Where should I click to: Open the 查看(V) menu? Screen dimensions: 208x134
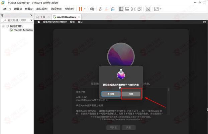point(29,9)
